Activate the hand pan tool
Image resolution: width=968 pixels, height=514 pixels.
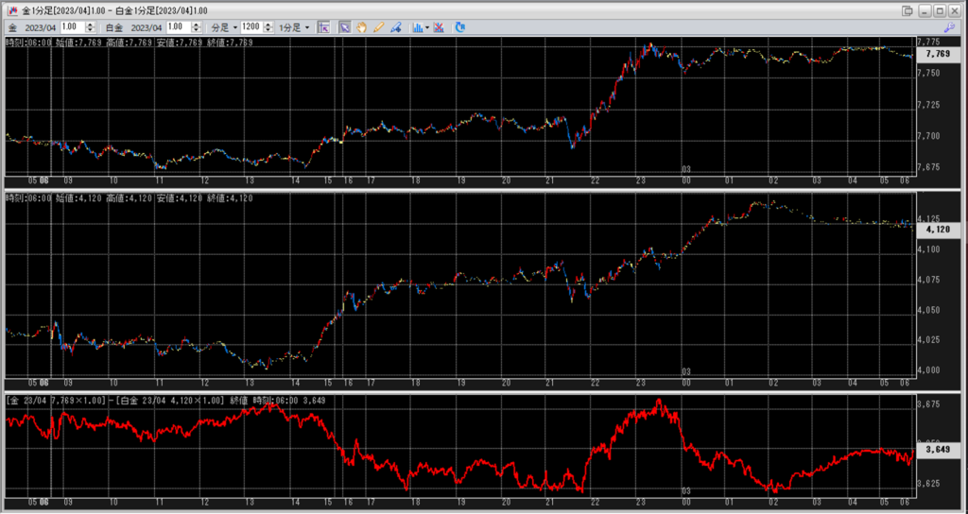pyautogui.click(x=362, y=27)
